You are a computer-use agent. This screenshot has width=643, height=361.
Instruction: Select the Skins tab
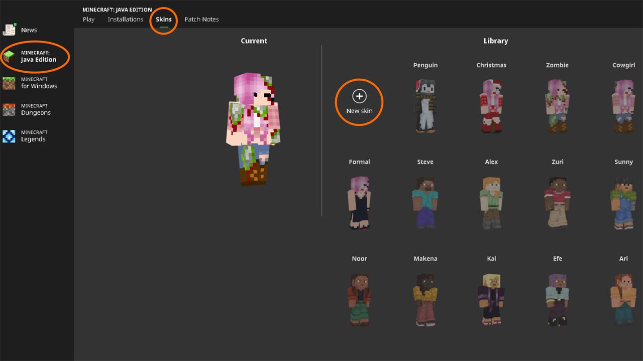coord(163,20)
